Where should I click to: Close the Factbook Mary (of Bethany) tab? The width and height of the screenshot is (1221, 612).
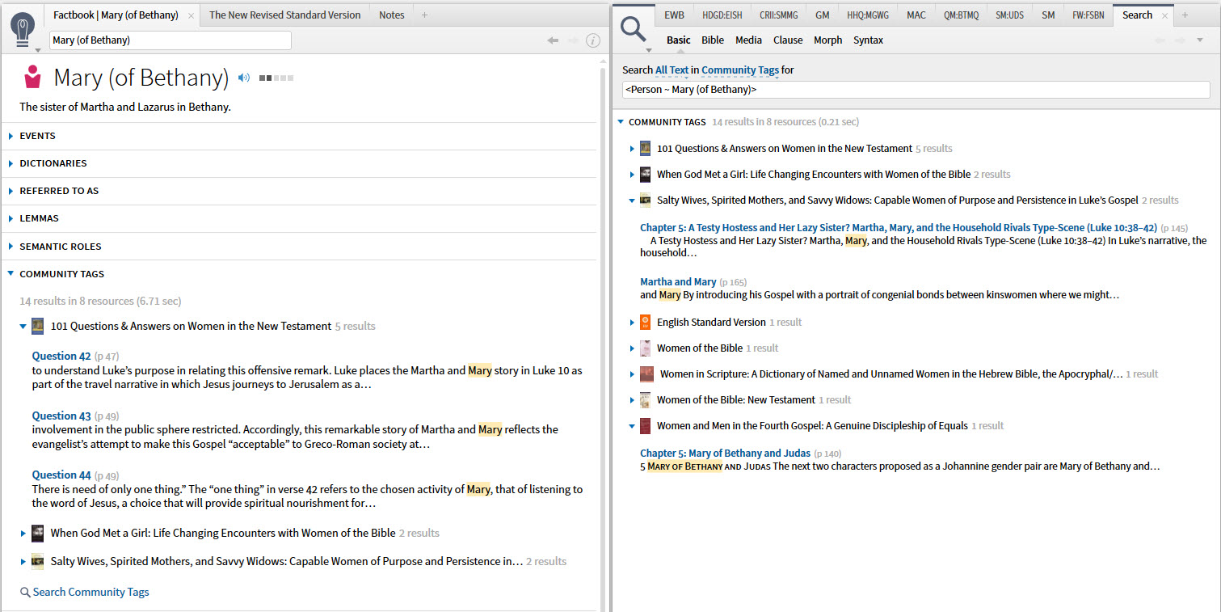click(x=191, y=15)
